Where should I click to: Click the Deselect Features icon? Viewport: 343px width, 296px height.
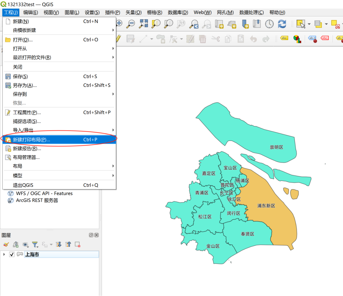coord(336,24)
